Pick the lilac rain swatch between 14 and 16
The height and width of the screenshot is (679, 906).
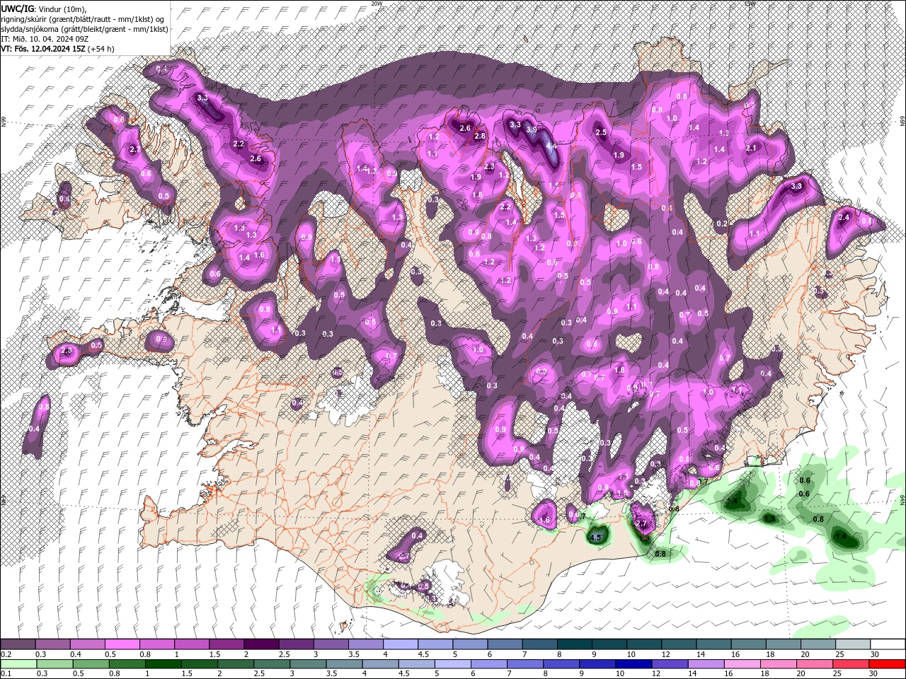coord(706,664)
